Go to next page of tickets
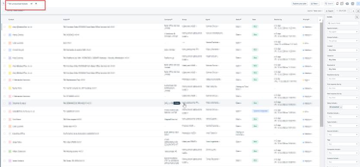360x167 pixels. point(354,11)
